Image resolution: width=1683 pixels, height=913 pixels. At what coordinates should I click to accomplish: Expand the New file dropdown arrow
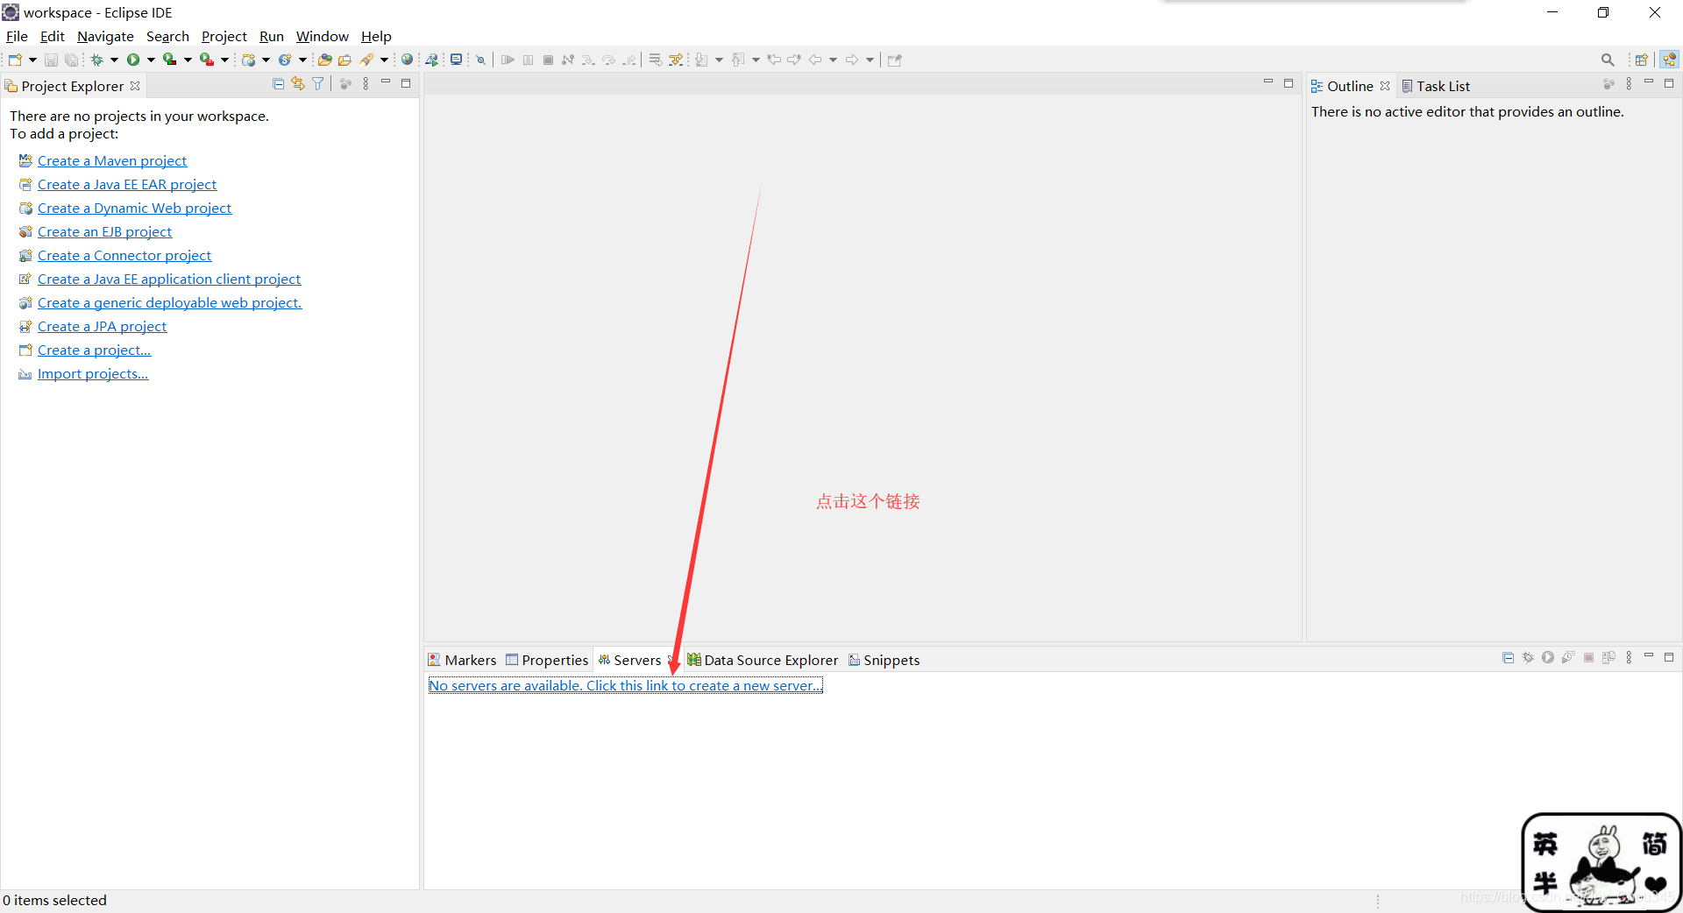pyautogui.click(x=32, y=60)
